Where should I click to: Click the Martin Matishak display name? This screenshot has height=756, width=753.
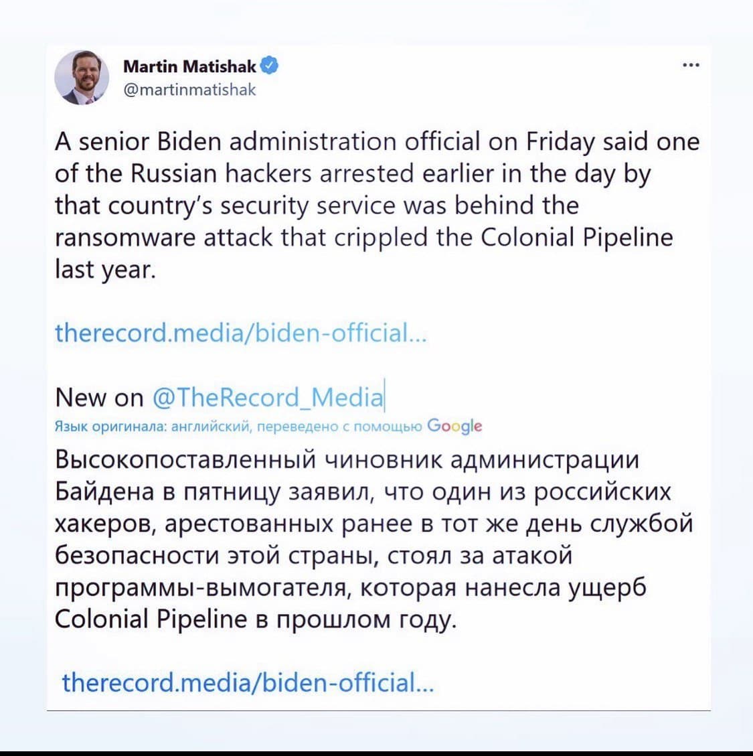point(189,66)
